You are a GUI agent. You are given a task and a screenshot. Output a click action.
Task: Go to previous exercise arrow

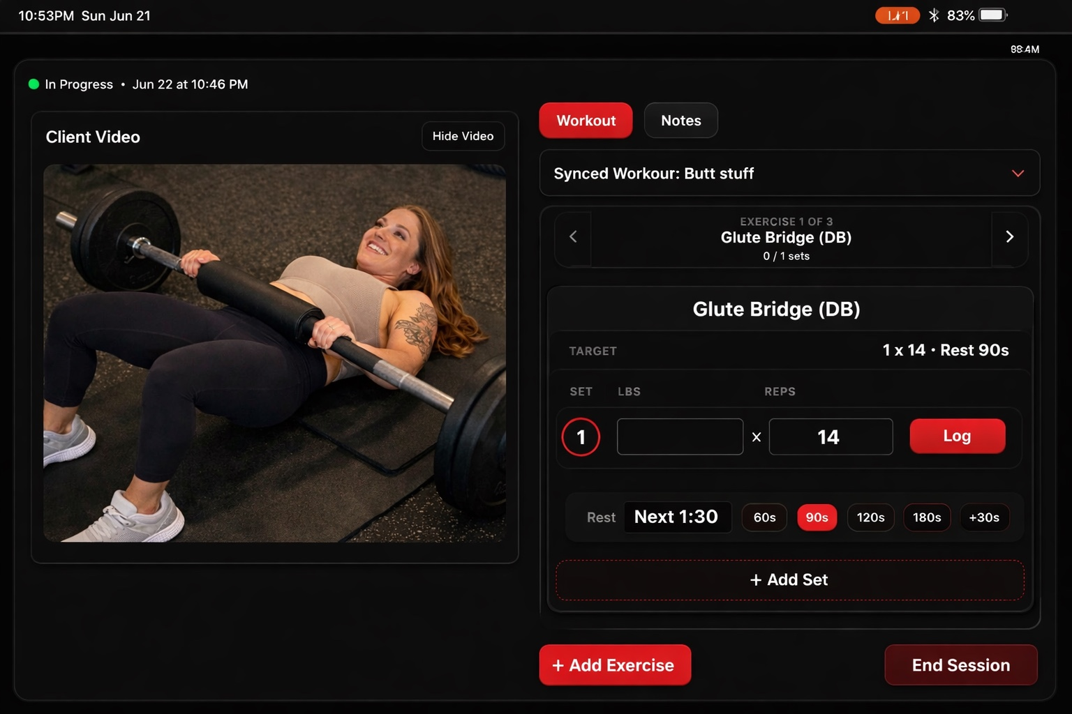pyautogui.click(x=573, y=237)
